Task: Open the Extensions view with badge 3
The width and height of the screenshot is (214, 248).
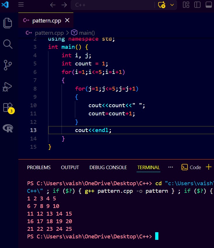Action: pyautogui.click(x=8, y=108)
